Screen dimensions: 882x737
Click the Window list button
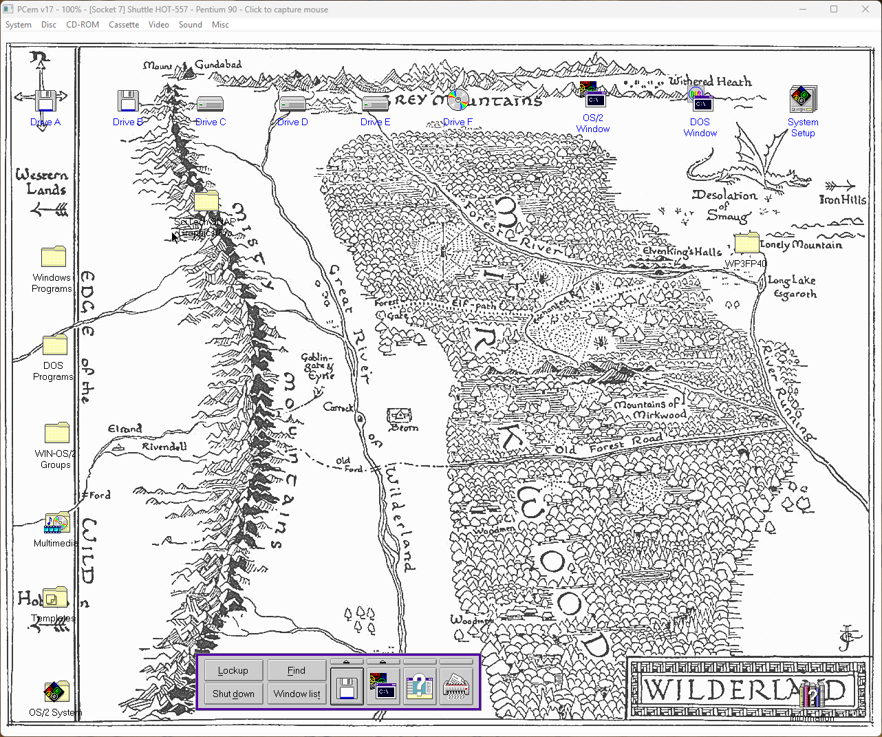click(297, 694)
